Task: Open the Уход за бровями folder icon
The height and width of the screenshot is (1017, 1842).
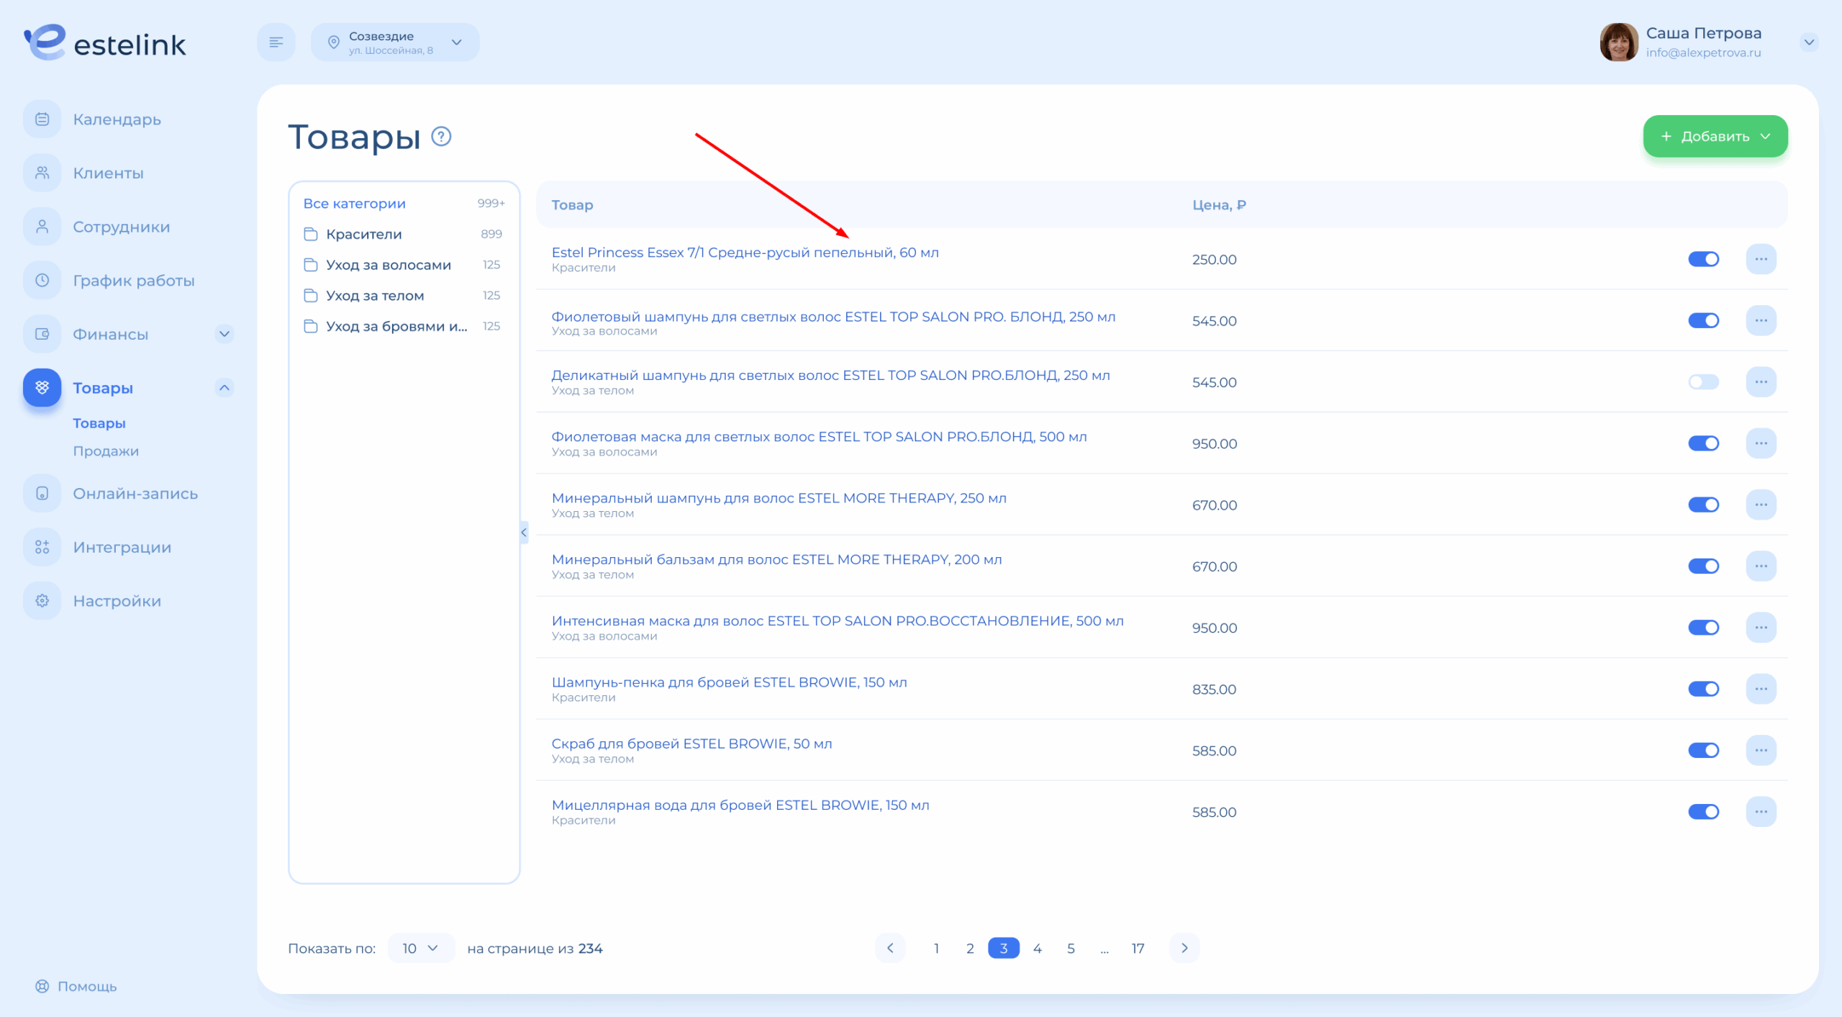Action: click(x=311, y=326)
